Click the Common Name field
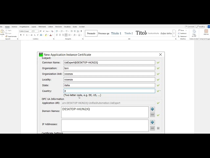Image resolution: width=210 pixels, height=158 pixels. click(109, 63)
